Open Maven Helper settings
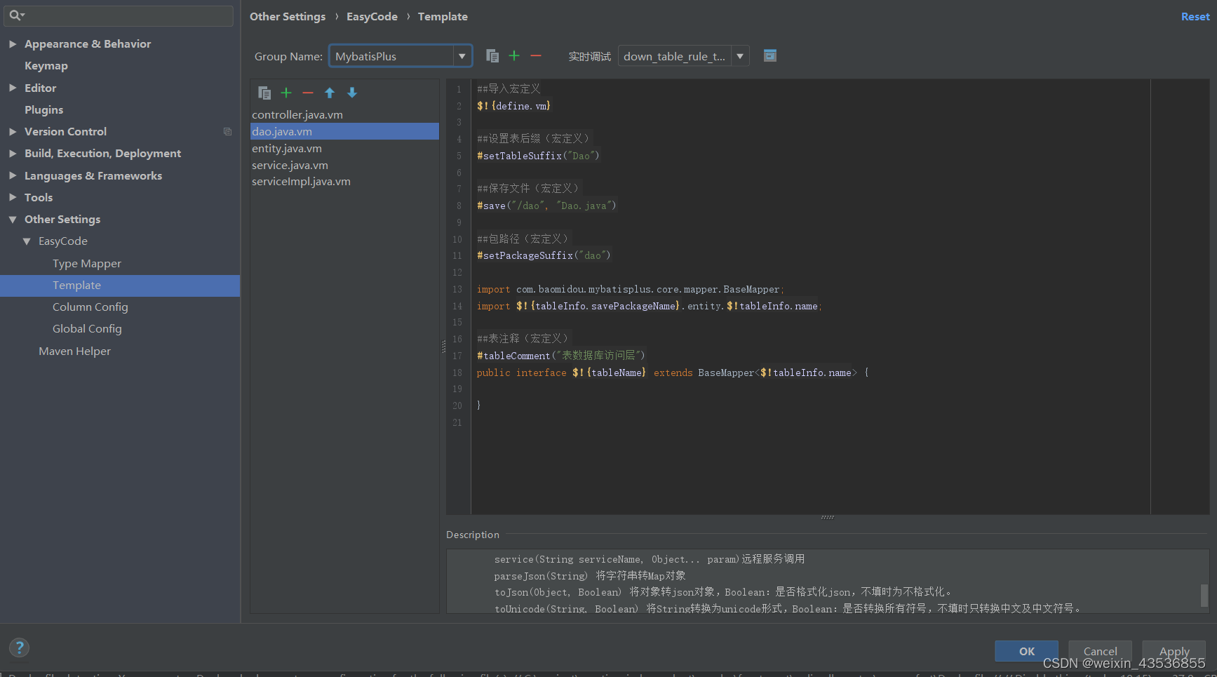This screenshot has width=1217, height=677. click(74, 351)
